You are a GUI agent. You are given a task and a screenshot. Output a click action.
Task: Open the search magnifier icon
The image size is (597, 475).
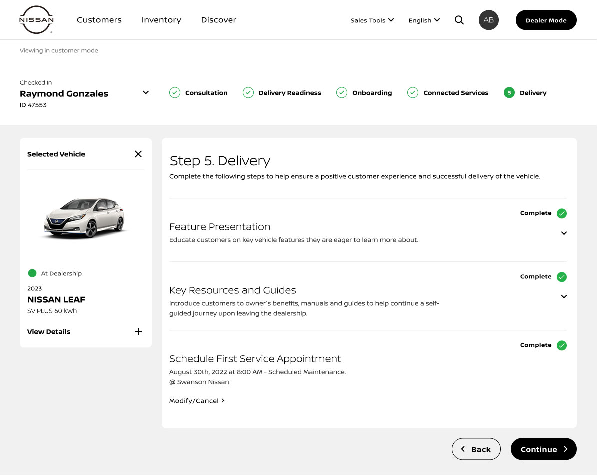(459, 20)
